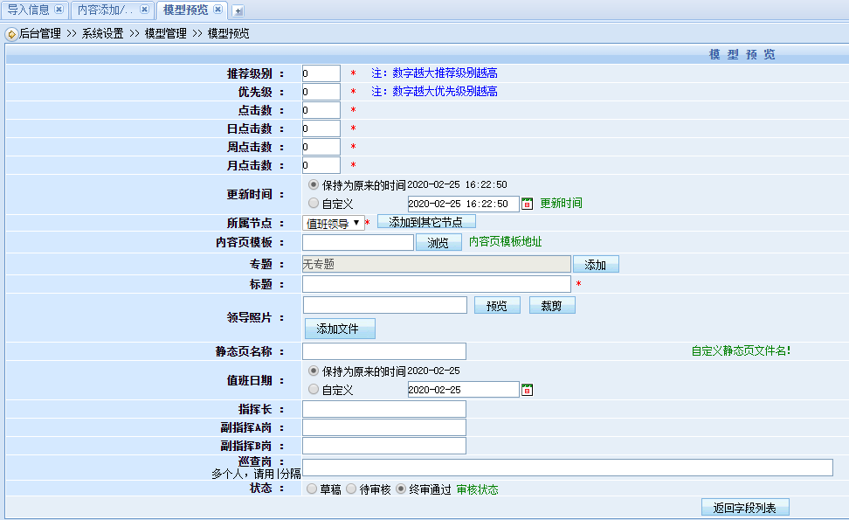The image size is (849, 520).
Task: Choose 待审核 status option
Action: click(351, 489)
